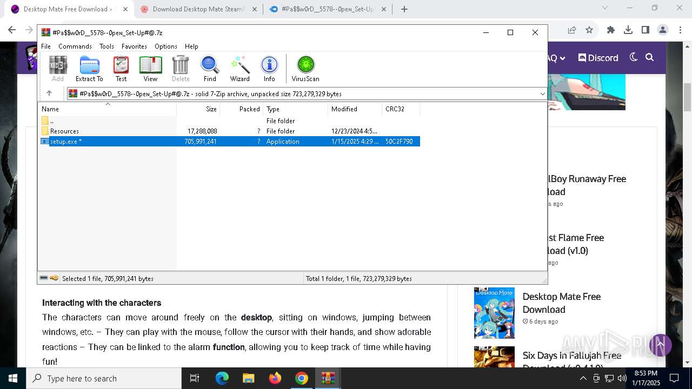The width and height of the screenshot is (692, 389).
Task: Open Task View on the taskbar
Action: click(x=195, y=378)
